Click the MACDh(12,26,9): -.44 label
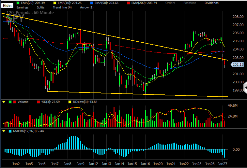This screenshot has height=168, width=247. [x=28, y=131]
